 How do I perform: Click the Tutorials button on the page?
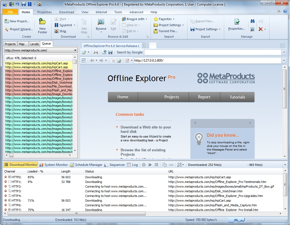point(237,97)
